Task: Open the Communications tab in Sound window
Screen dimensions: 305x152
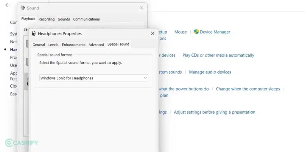Action: pyautogui.click(x=86, y=19)
